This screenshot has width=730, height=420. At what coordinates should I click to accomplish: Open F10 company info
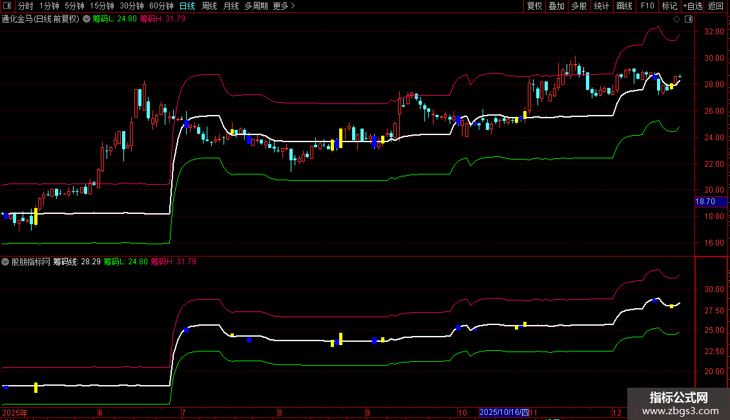click(x=647, y=6)
